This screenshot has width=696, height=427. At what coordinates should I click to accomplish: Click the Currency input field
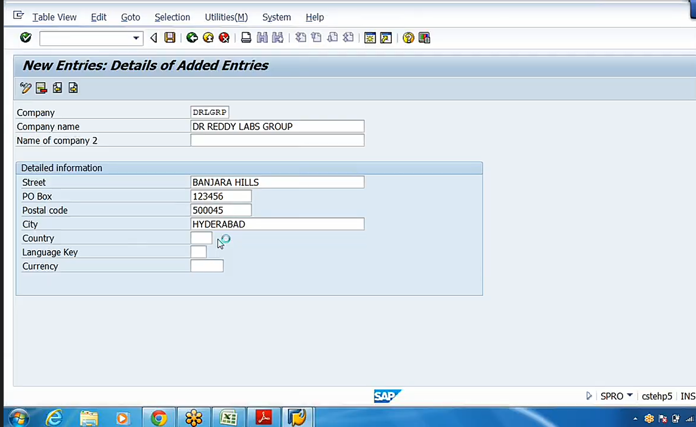click(207, 266)
